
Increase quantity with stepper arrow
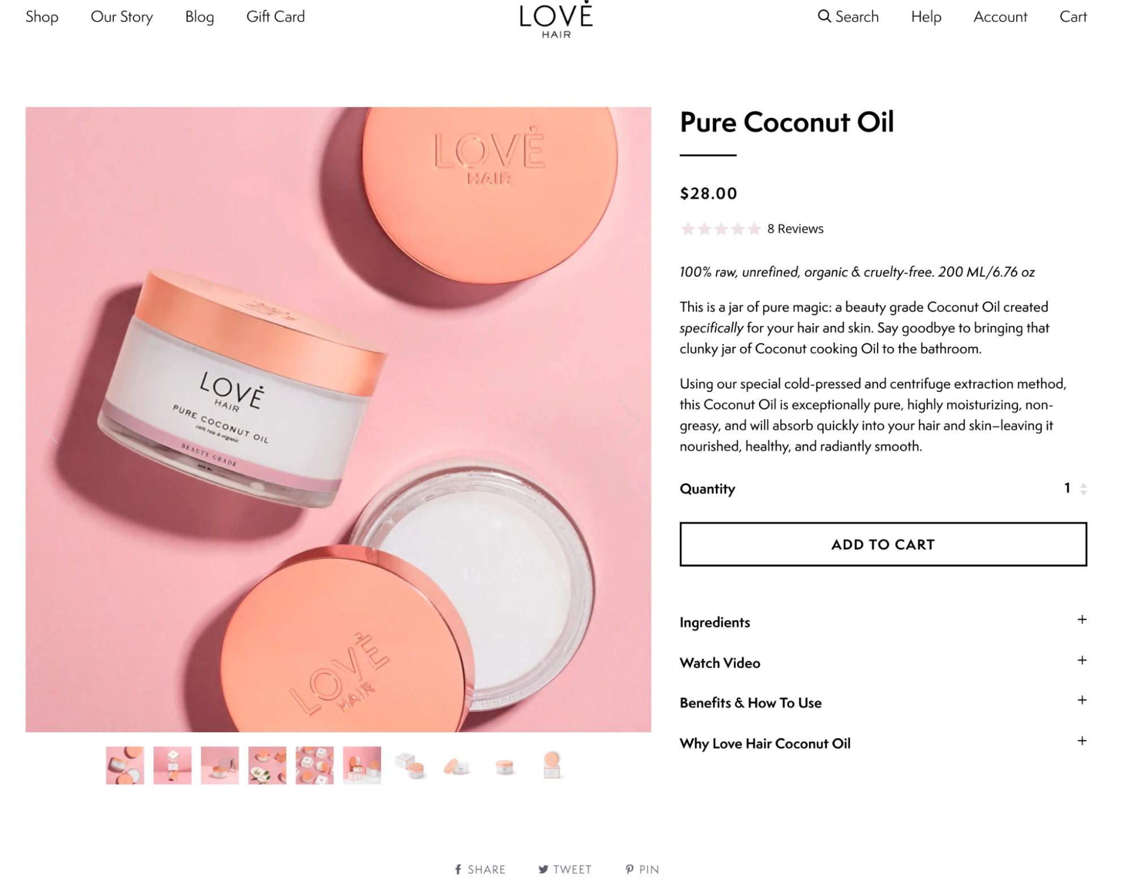click(x=1083, y=485)
